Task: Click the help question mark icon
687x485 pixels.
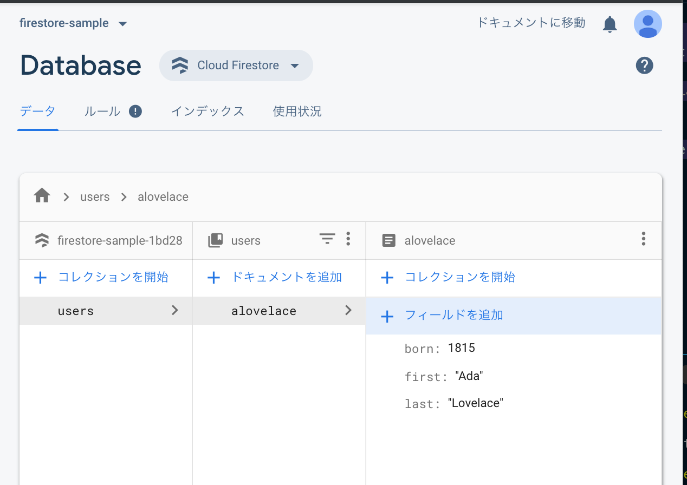Action: coord(644,65)
